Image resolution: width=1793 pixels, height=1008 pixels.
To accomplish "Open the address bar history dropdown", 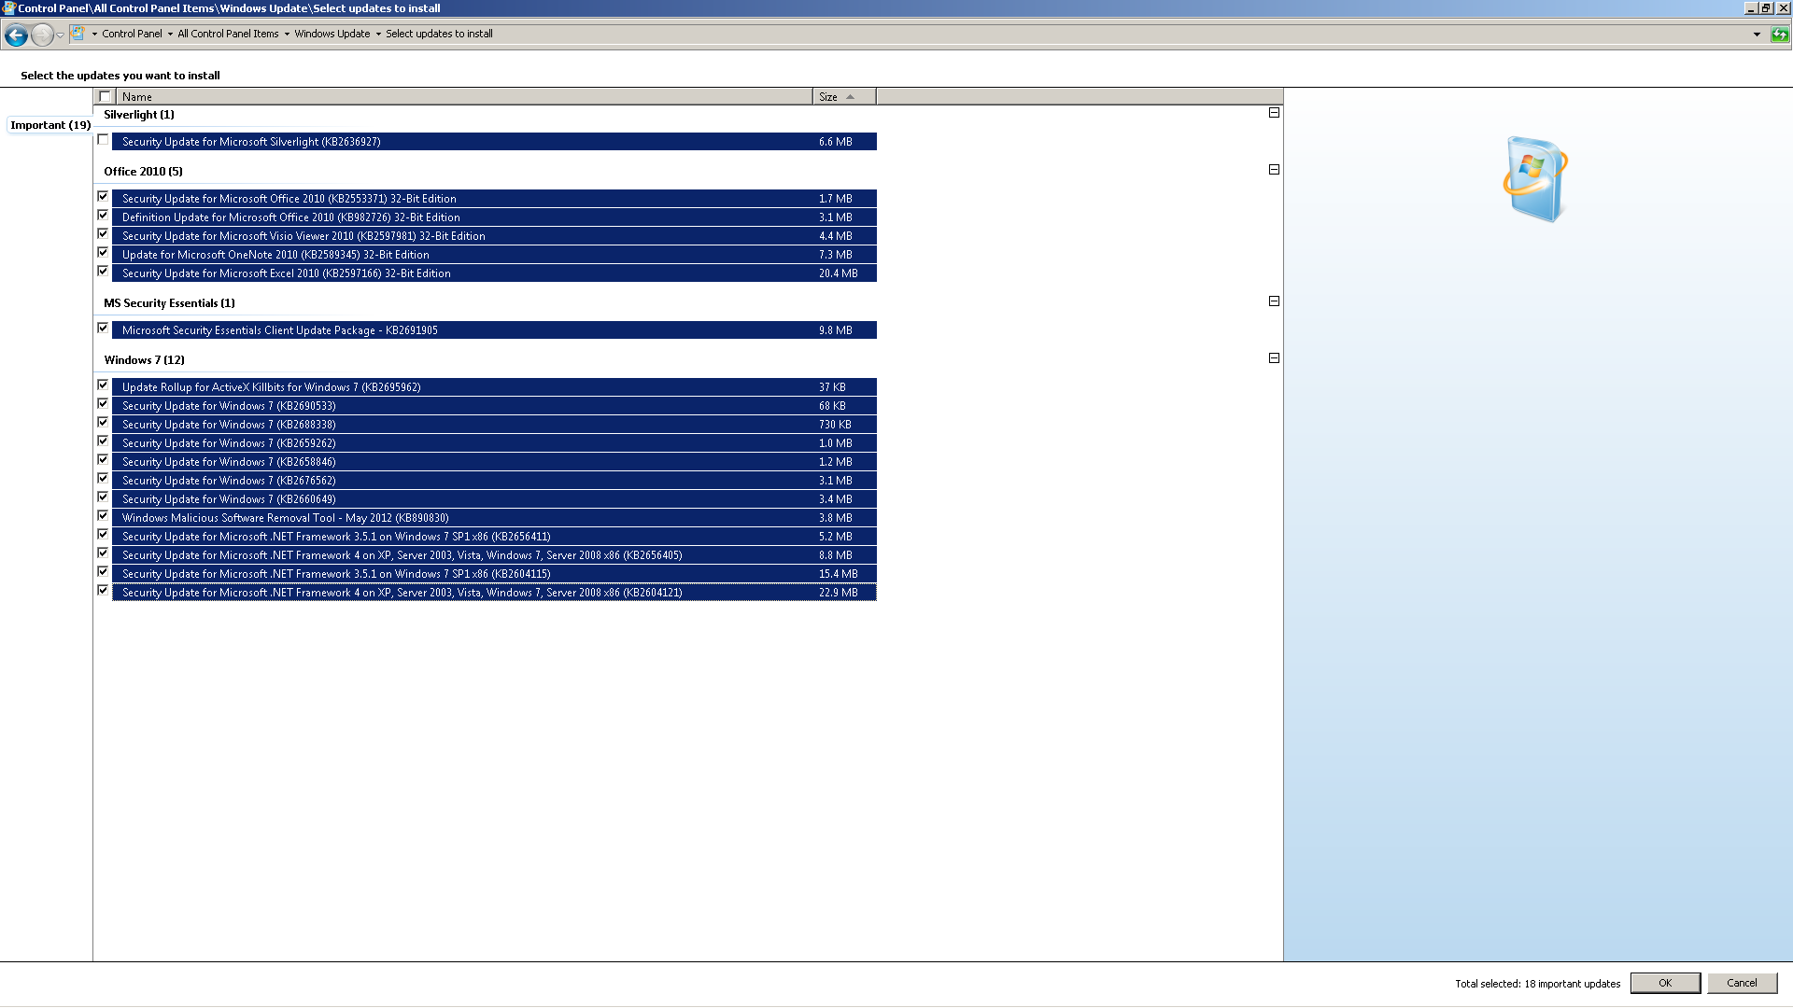I will (1757, 35).
